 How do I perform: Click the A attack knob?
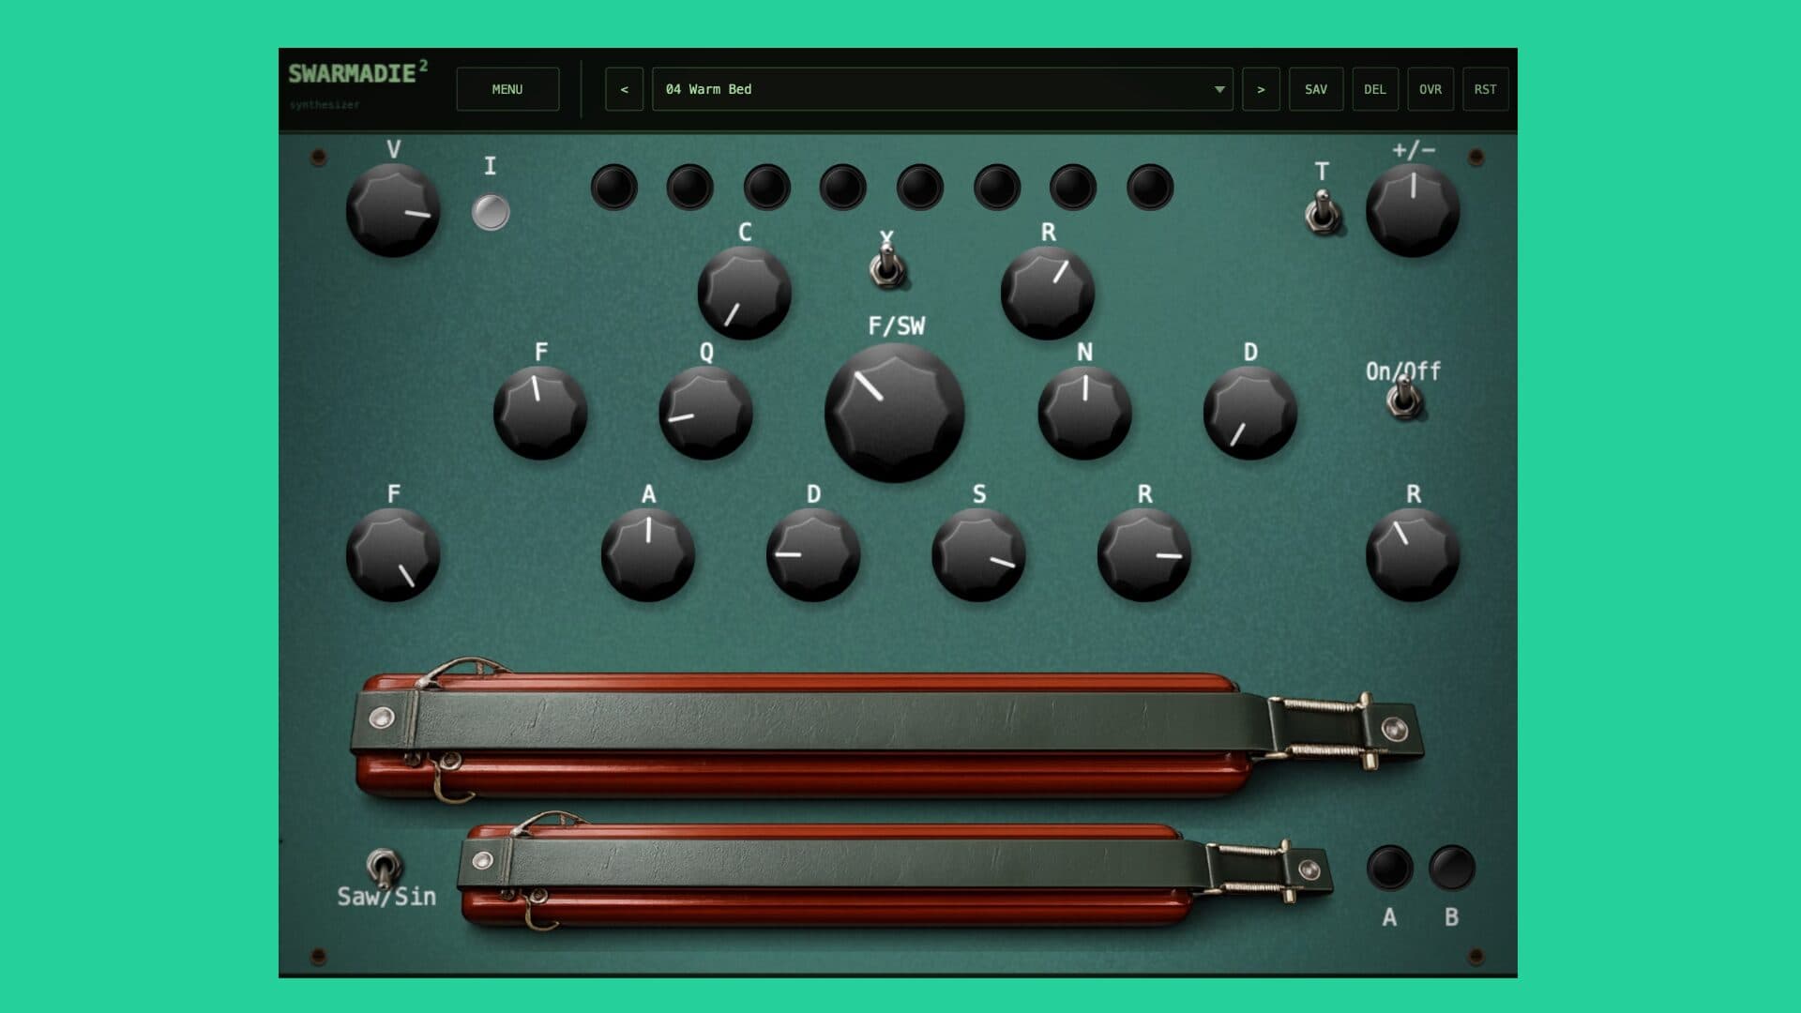(x=648, y=555)
